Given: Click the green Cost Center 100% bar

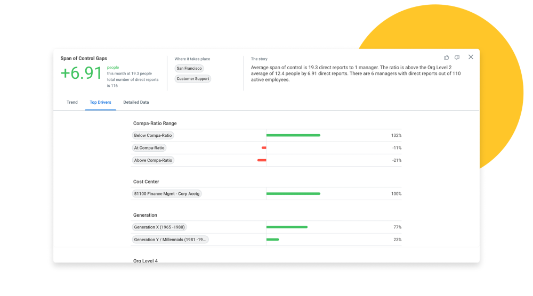Looking at the screenshot, I should click(293, 194).
